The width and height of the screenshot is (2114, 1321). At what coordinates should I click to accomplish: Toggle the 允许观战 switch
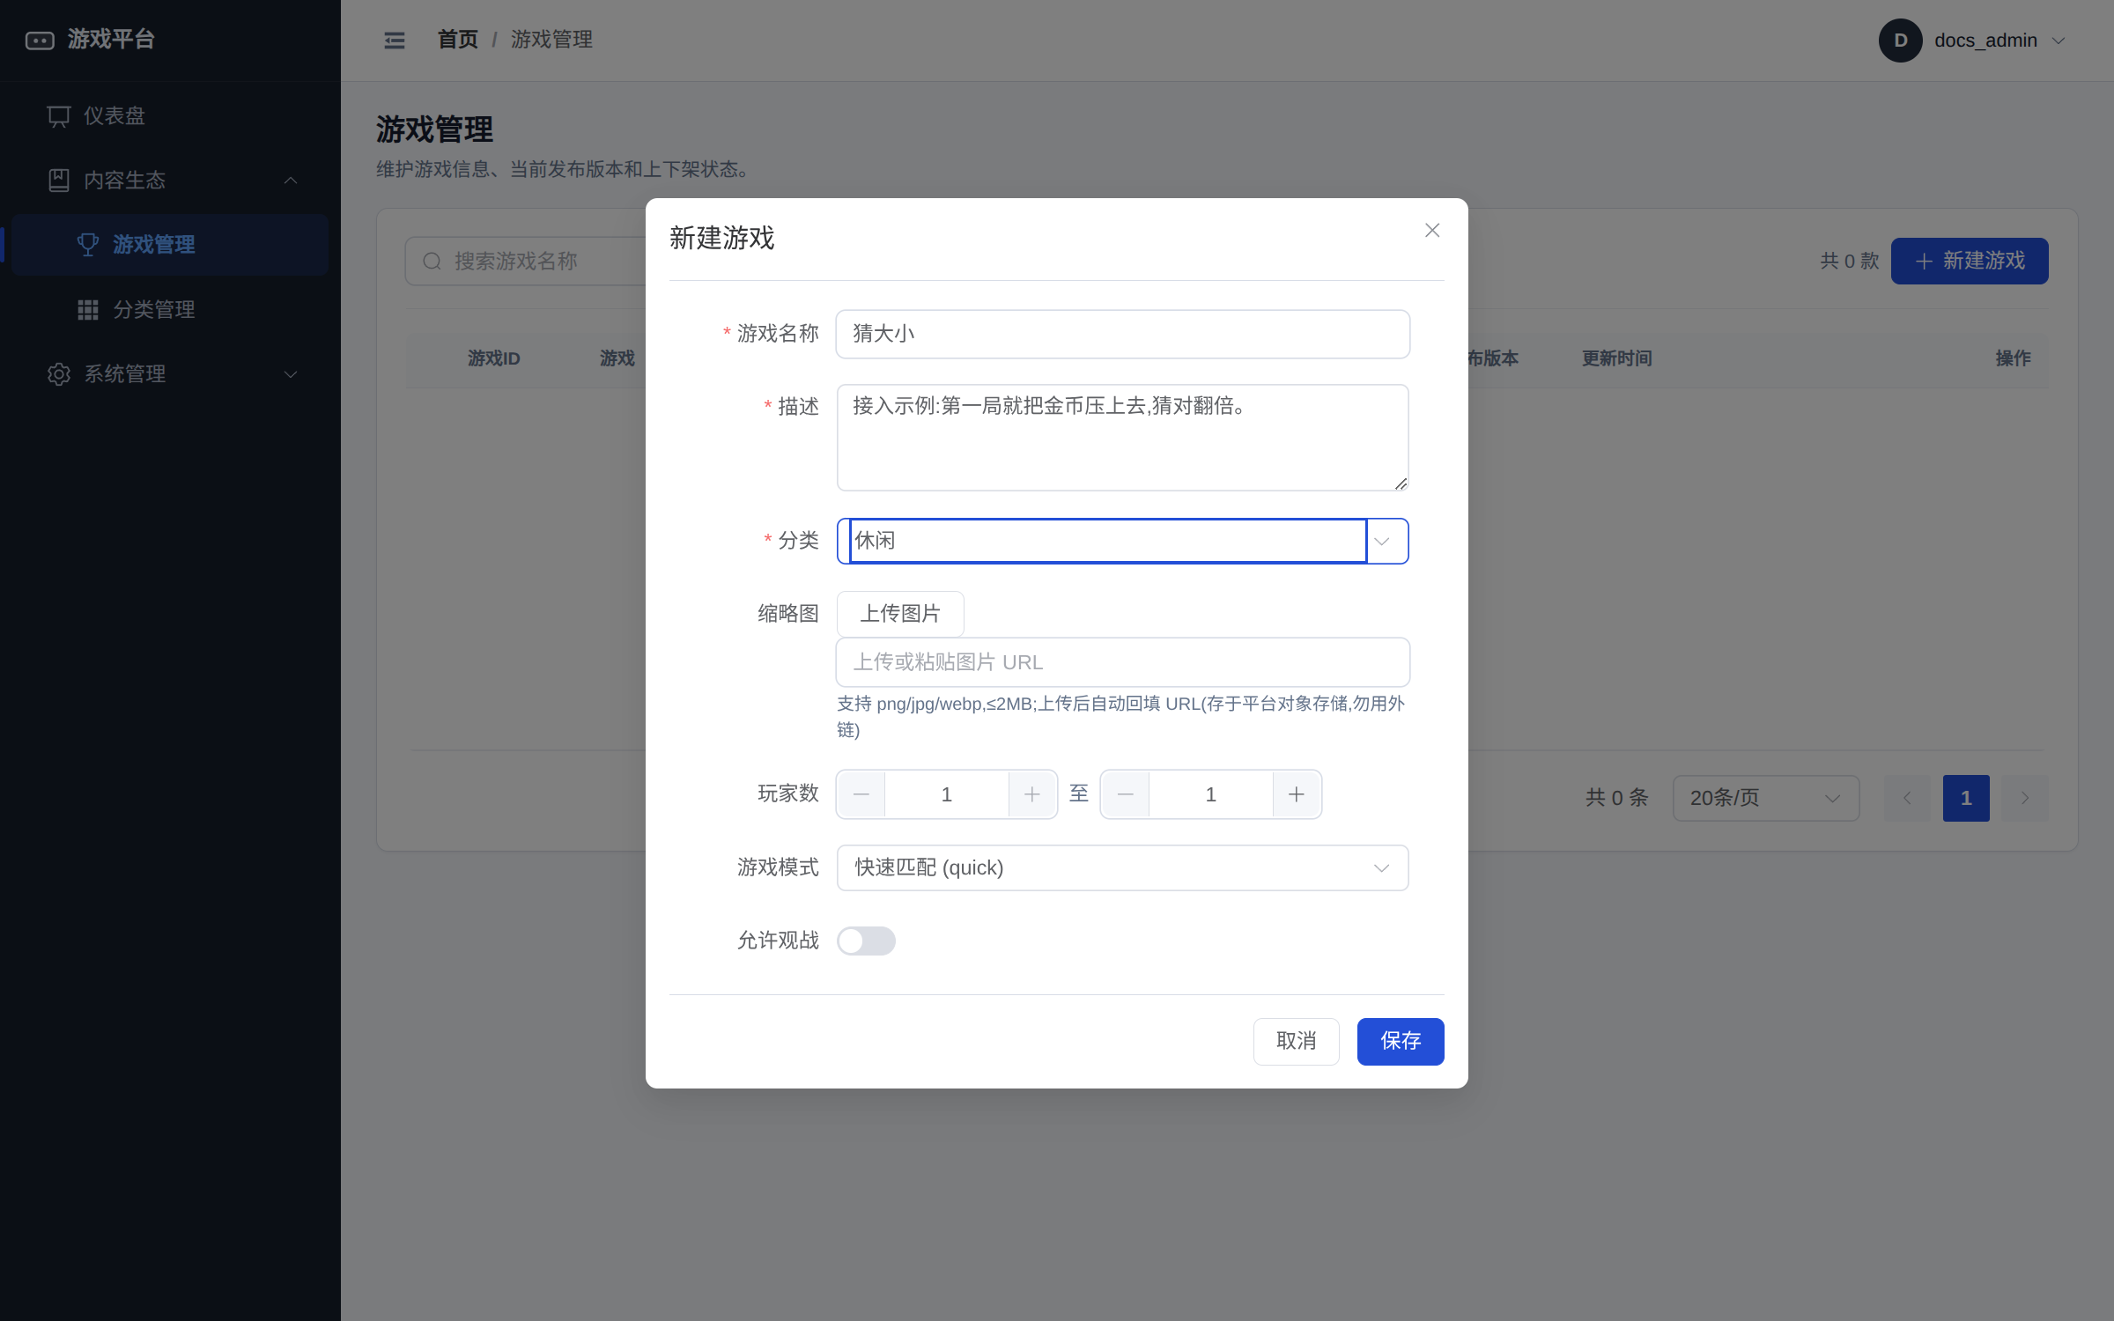click(866, 941)
